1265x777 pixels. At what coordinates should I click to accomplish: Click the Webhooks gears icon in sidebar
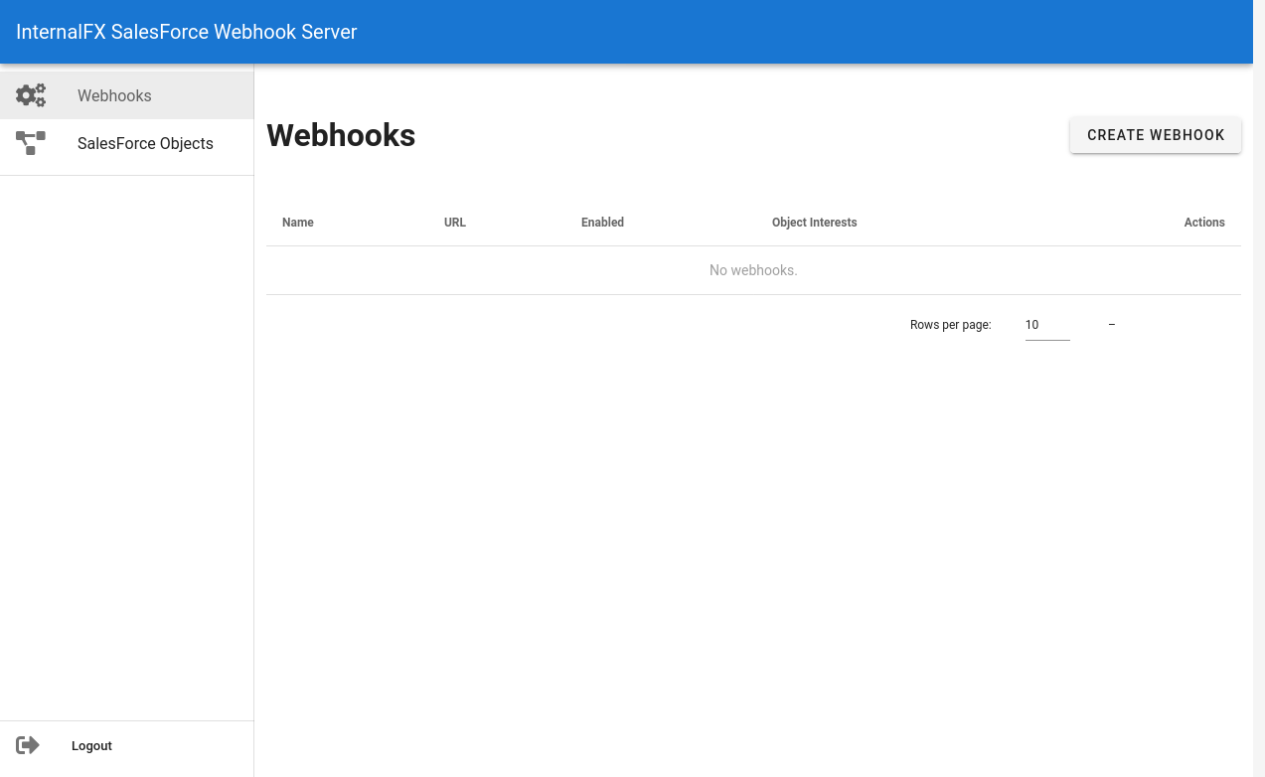(x=31, y=95)
